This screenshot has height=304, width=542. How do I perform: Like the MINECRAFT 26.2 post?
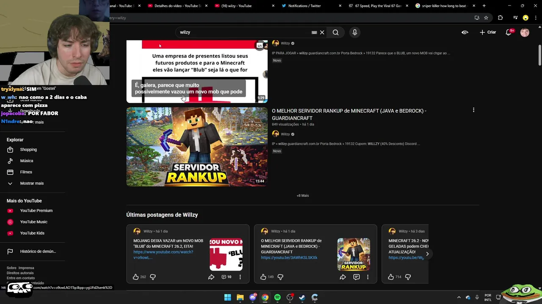click(391, 277)
